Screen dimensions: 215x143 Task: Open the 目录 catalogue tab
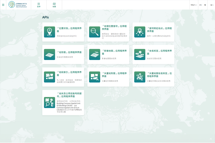coord(39,5)
